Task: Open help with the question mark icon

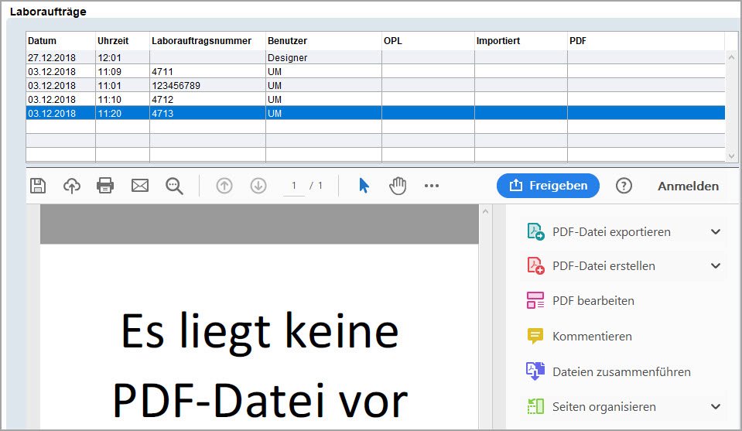Action: click(624, 186)
